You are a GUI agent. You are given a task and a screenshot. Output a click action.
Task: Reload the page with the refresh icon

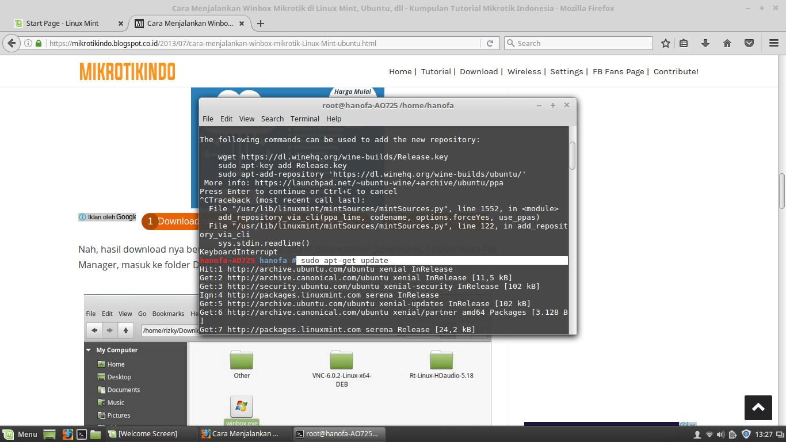tap(490, 43)
